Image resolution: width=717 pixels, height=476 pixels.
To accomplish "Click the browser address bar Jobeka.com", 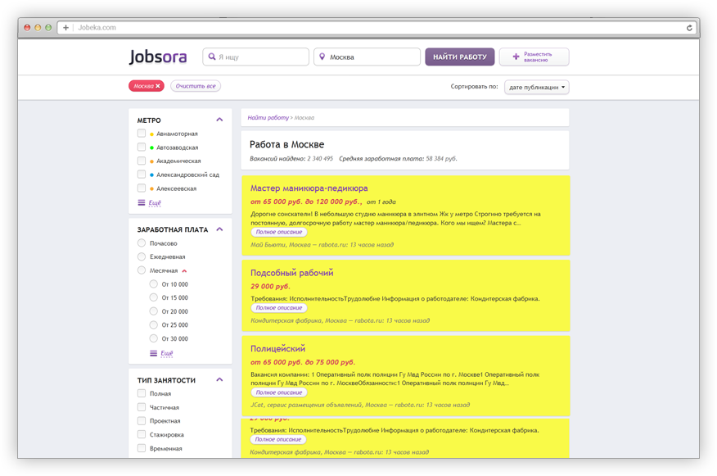I will [375, 28].
